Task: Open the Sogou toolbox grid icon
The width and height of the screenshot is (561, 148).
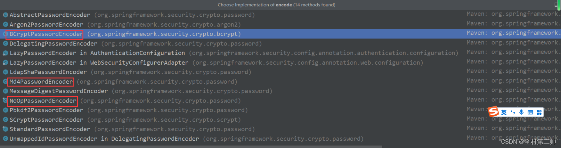Action: point(539,112)
